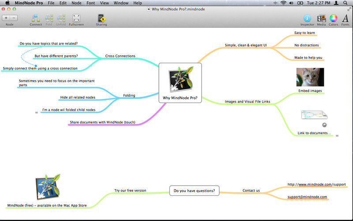The width and height of the screenshot is (353, 221).
Task: Click the document proxy icon in title bar
Action: (x=149, y=9)
